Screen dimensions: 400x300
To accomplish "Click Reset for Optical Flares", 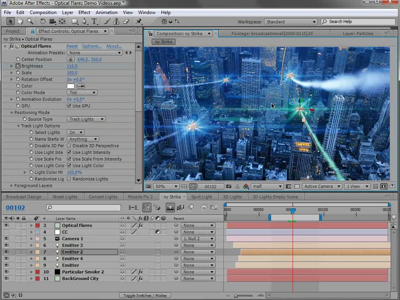I will (x=72, y=46).
